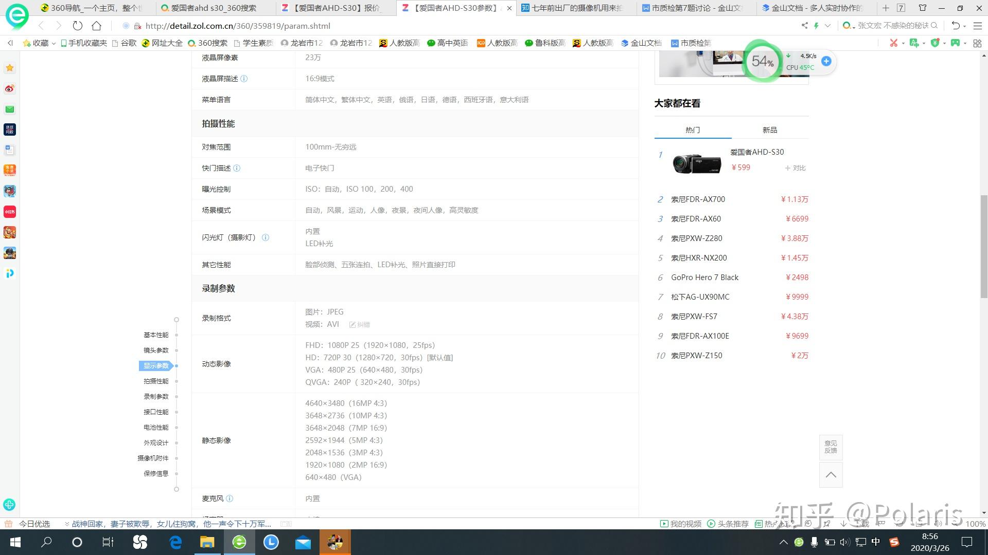The width and height of the screenshot is (988, 555).
Task: Open 索尼FDR-AX700 product link
Action: (x=698, y=199)
